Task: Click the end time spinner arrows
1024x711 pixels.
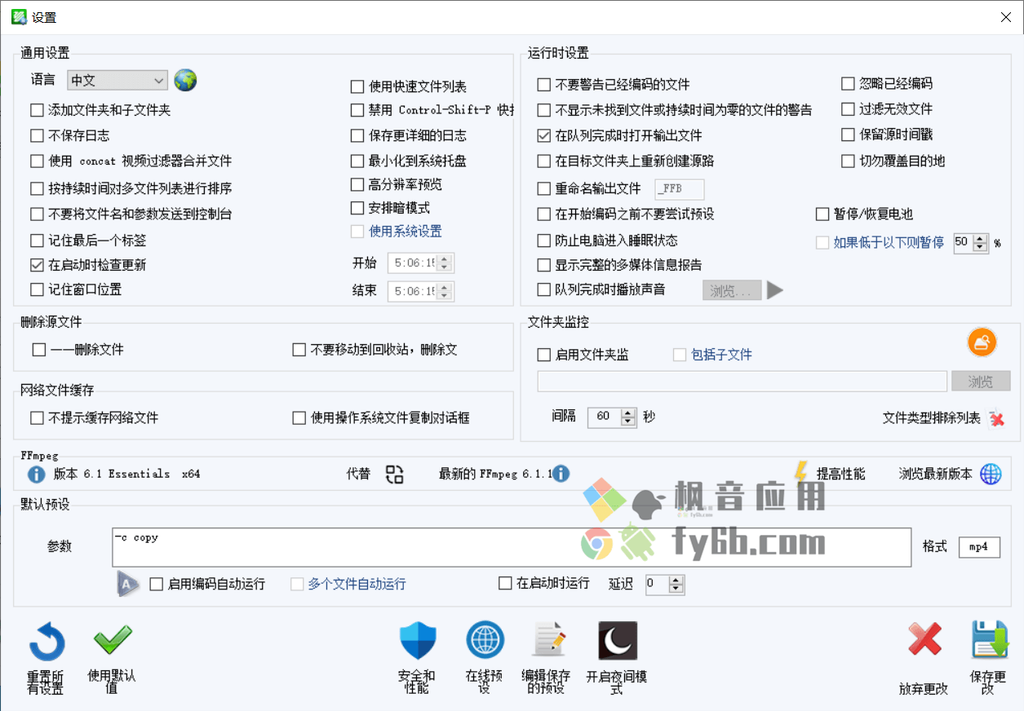Action: point(444,291)
